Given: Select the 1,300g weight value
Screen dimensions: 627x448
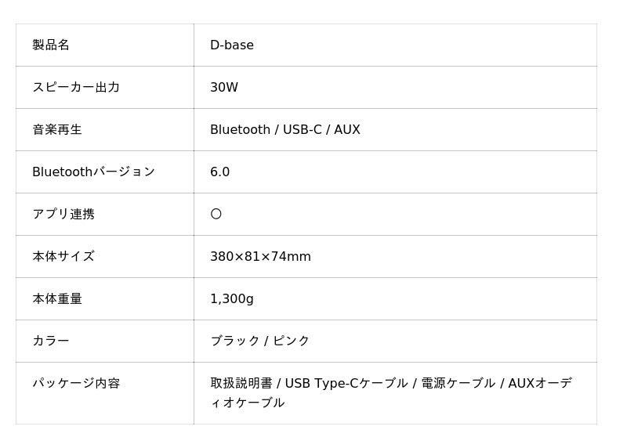Looking at the screenshot, I should coord(232,299).
